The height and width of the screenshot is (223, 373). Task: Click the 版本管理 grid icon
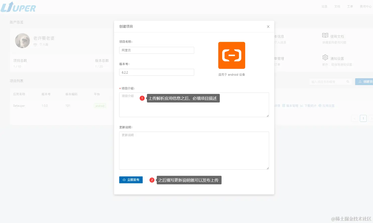coord(284,106)
